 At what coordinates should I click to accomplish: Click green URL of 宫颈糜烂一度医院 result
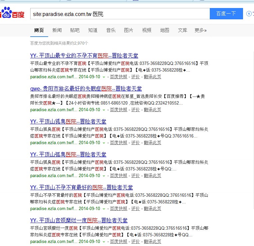tap(54, 241)
